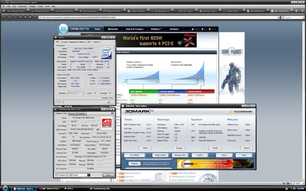This screenshot has width=306, height=191.
Task: Open the Image Quality... button
Action: 161,155
